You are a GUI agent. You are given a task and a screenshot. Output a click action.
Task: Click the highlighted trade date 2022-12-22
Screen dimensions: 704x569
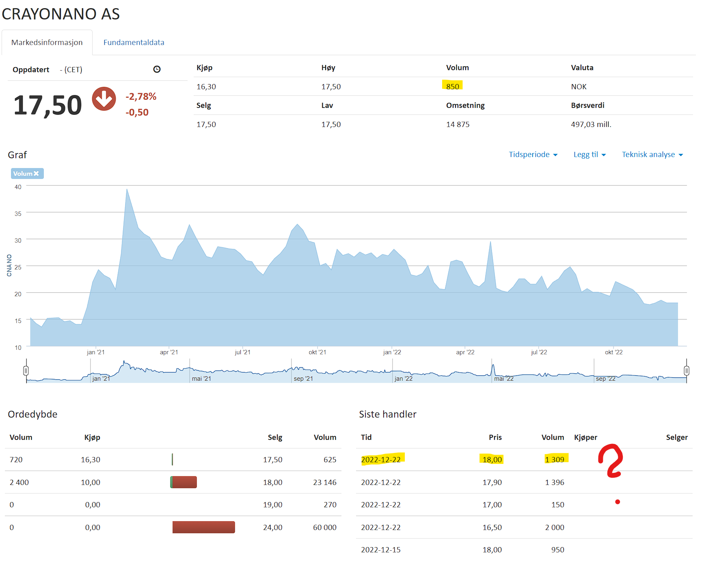click(381, 459)
